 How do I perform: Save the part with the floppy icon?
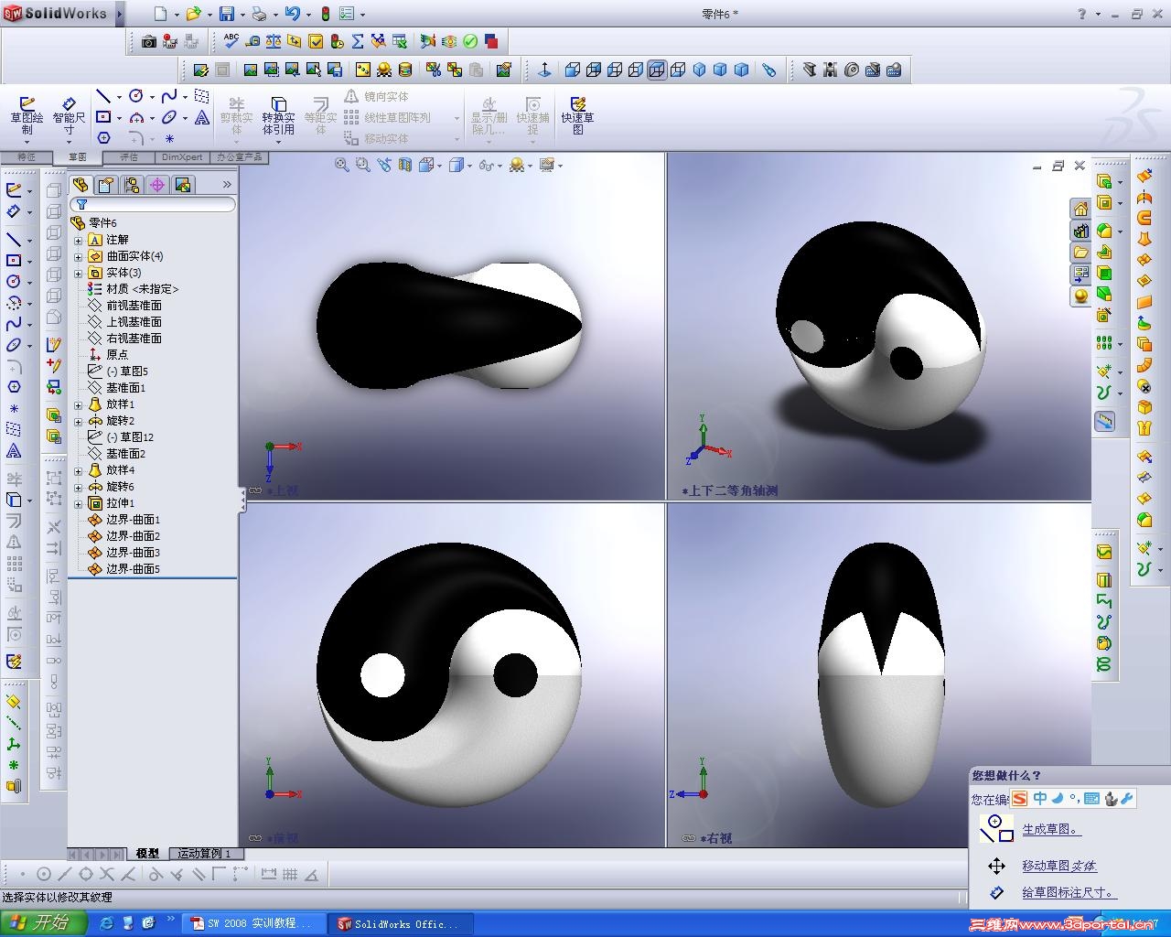[x=227, y=14]
